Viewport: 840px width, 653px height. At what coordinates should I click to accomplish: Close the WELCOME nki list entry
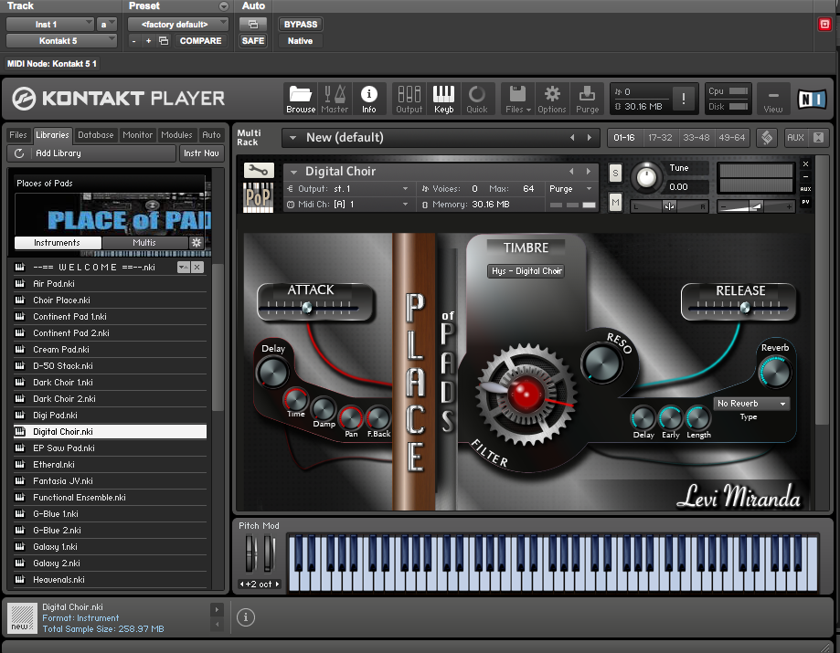[x=197, y=267]
